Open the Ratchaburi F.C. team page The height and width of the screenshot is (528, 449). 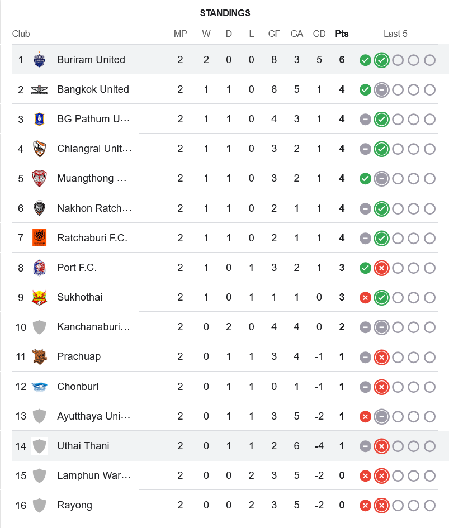pos(92,238)
